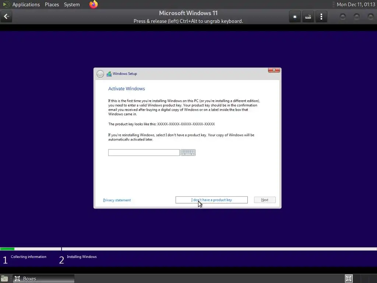This screenshot has width=377, height=283.
Task: Click show desktop icon in bottom panel
Action: click(4, 279)
